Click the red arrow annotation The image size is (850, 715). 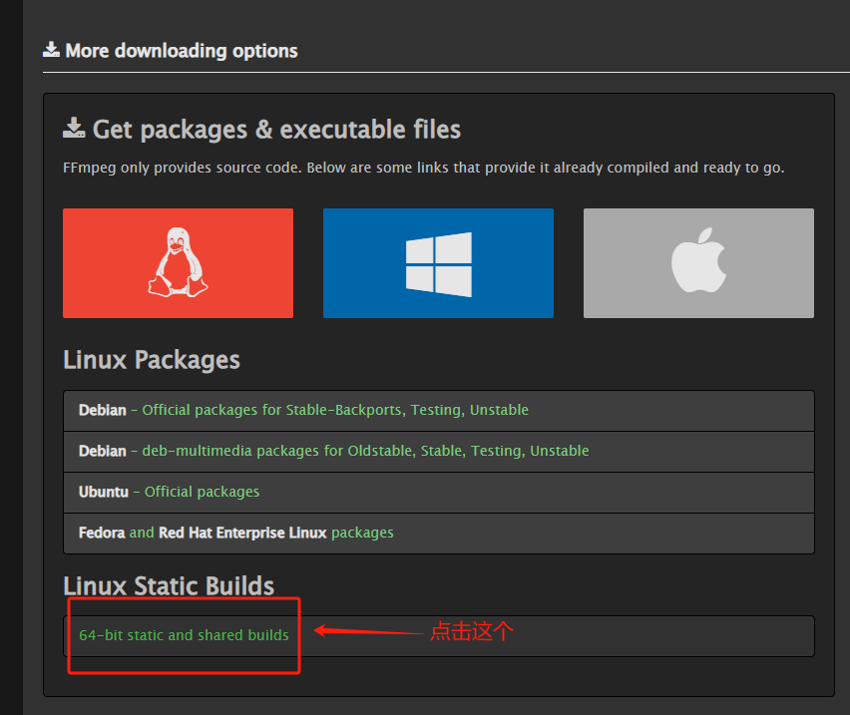point(367,630)
